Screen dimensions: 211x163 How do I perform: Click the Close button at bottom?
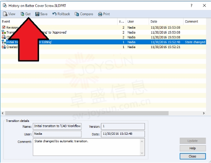[193, 156]
